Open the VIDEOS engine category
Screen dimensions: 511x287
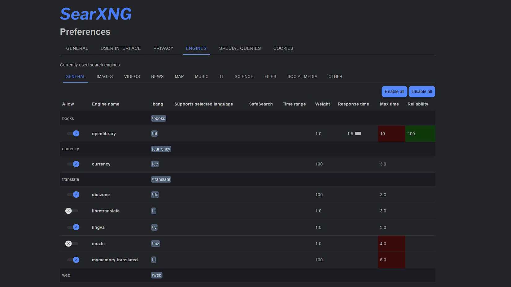(132, 76)
